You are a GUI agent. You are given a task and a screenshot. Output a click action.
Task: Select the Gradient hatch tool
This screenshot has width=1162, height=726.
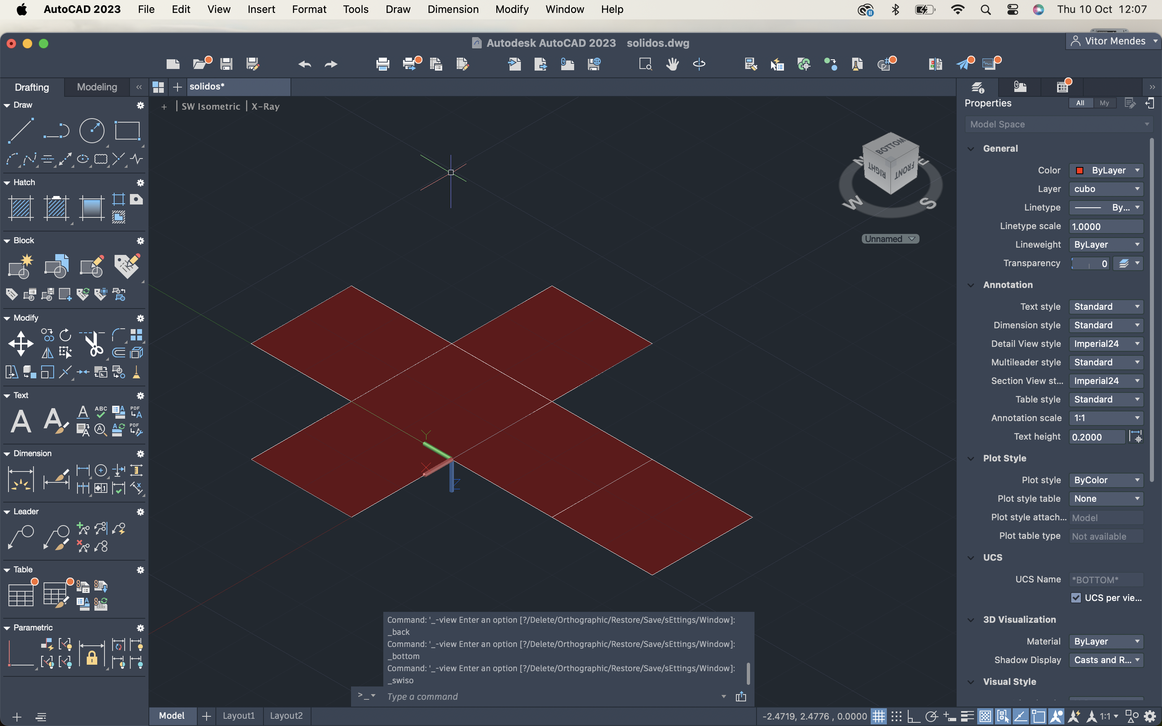coord(91,208)
